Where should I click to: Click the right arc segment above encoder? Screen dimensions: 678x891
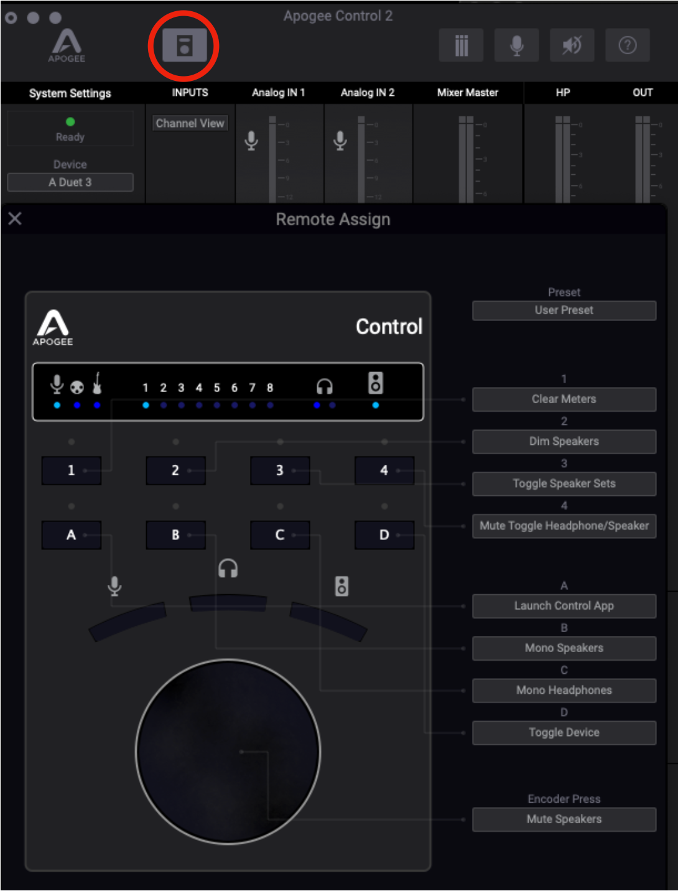(x=328, y=621)
